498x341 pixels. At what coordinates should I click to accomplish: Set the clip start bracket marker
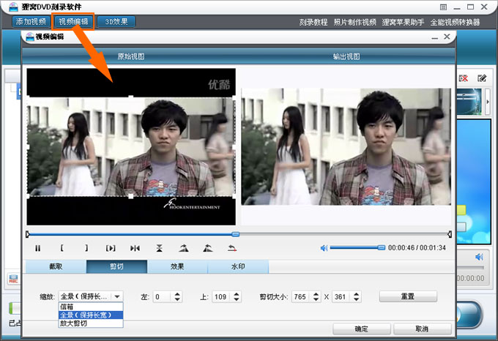click(62, 248)
